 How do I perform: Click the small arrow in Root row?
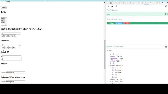[x=131, y=23]
